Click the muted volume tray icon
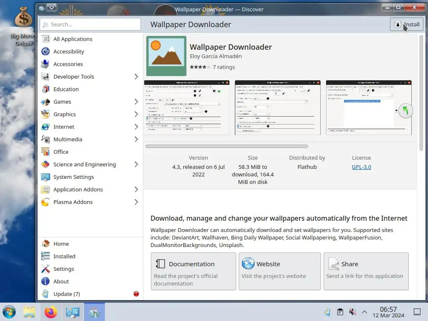 coord(352,312)
